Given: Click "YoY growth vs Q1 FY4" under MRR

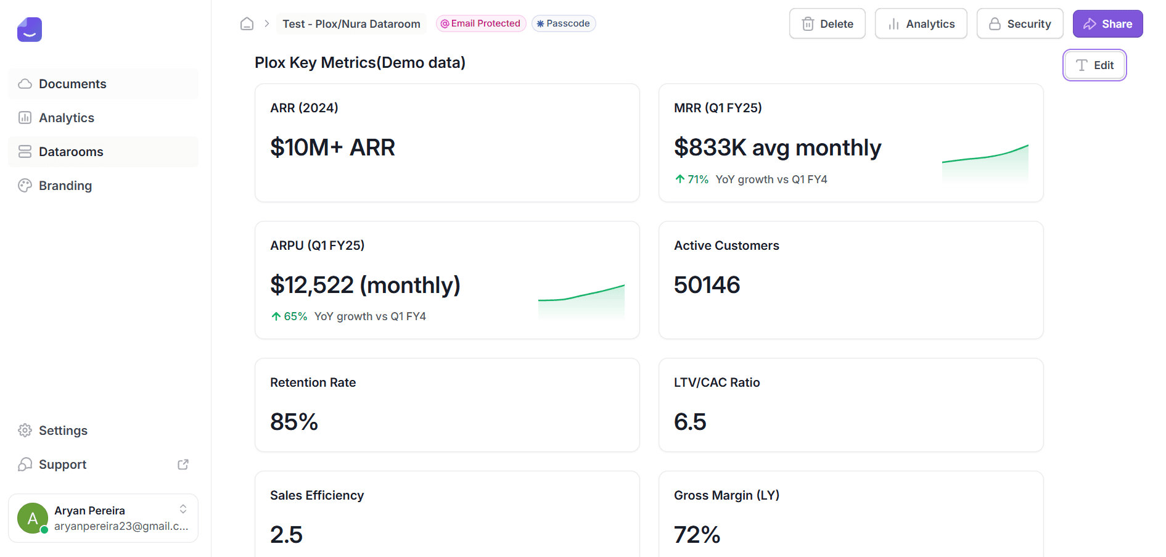Looking at the screenshot, I should [x=771, y=179].
